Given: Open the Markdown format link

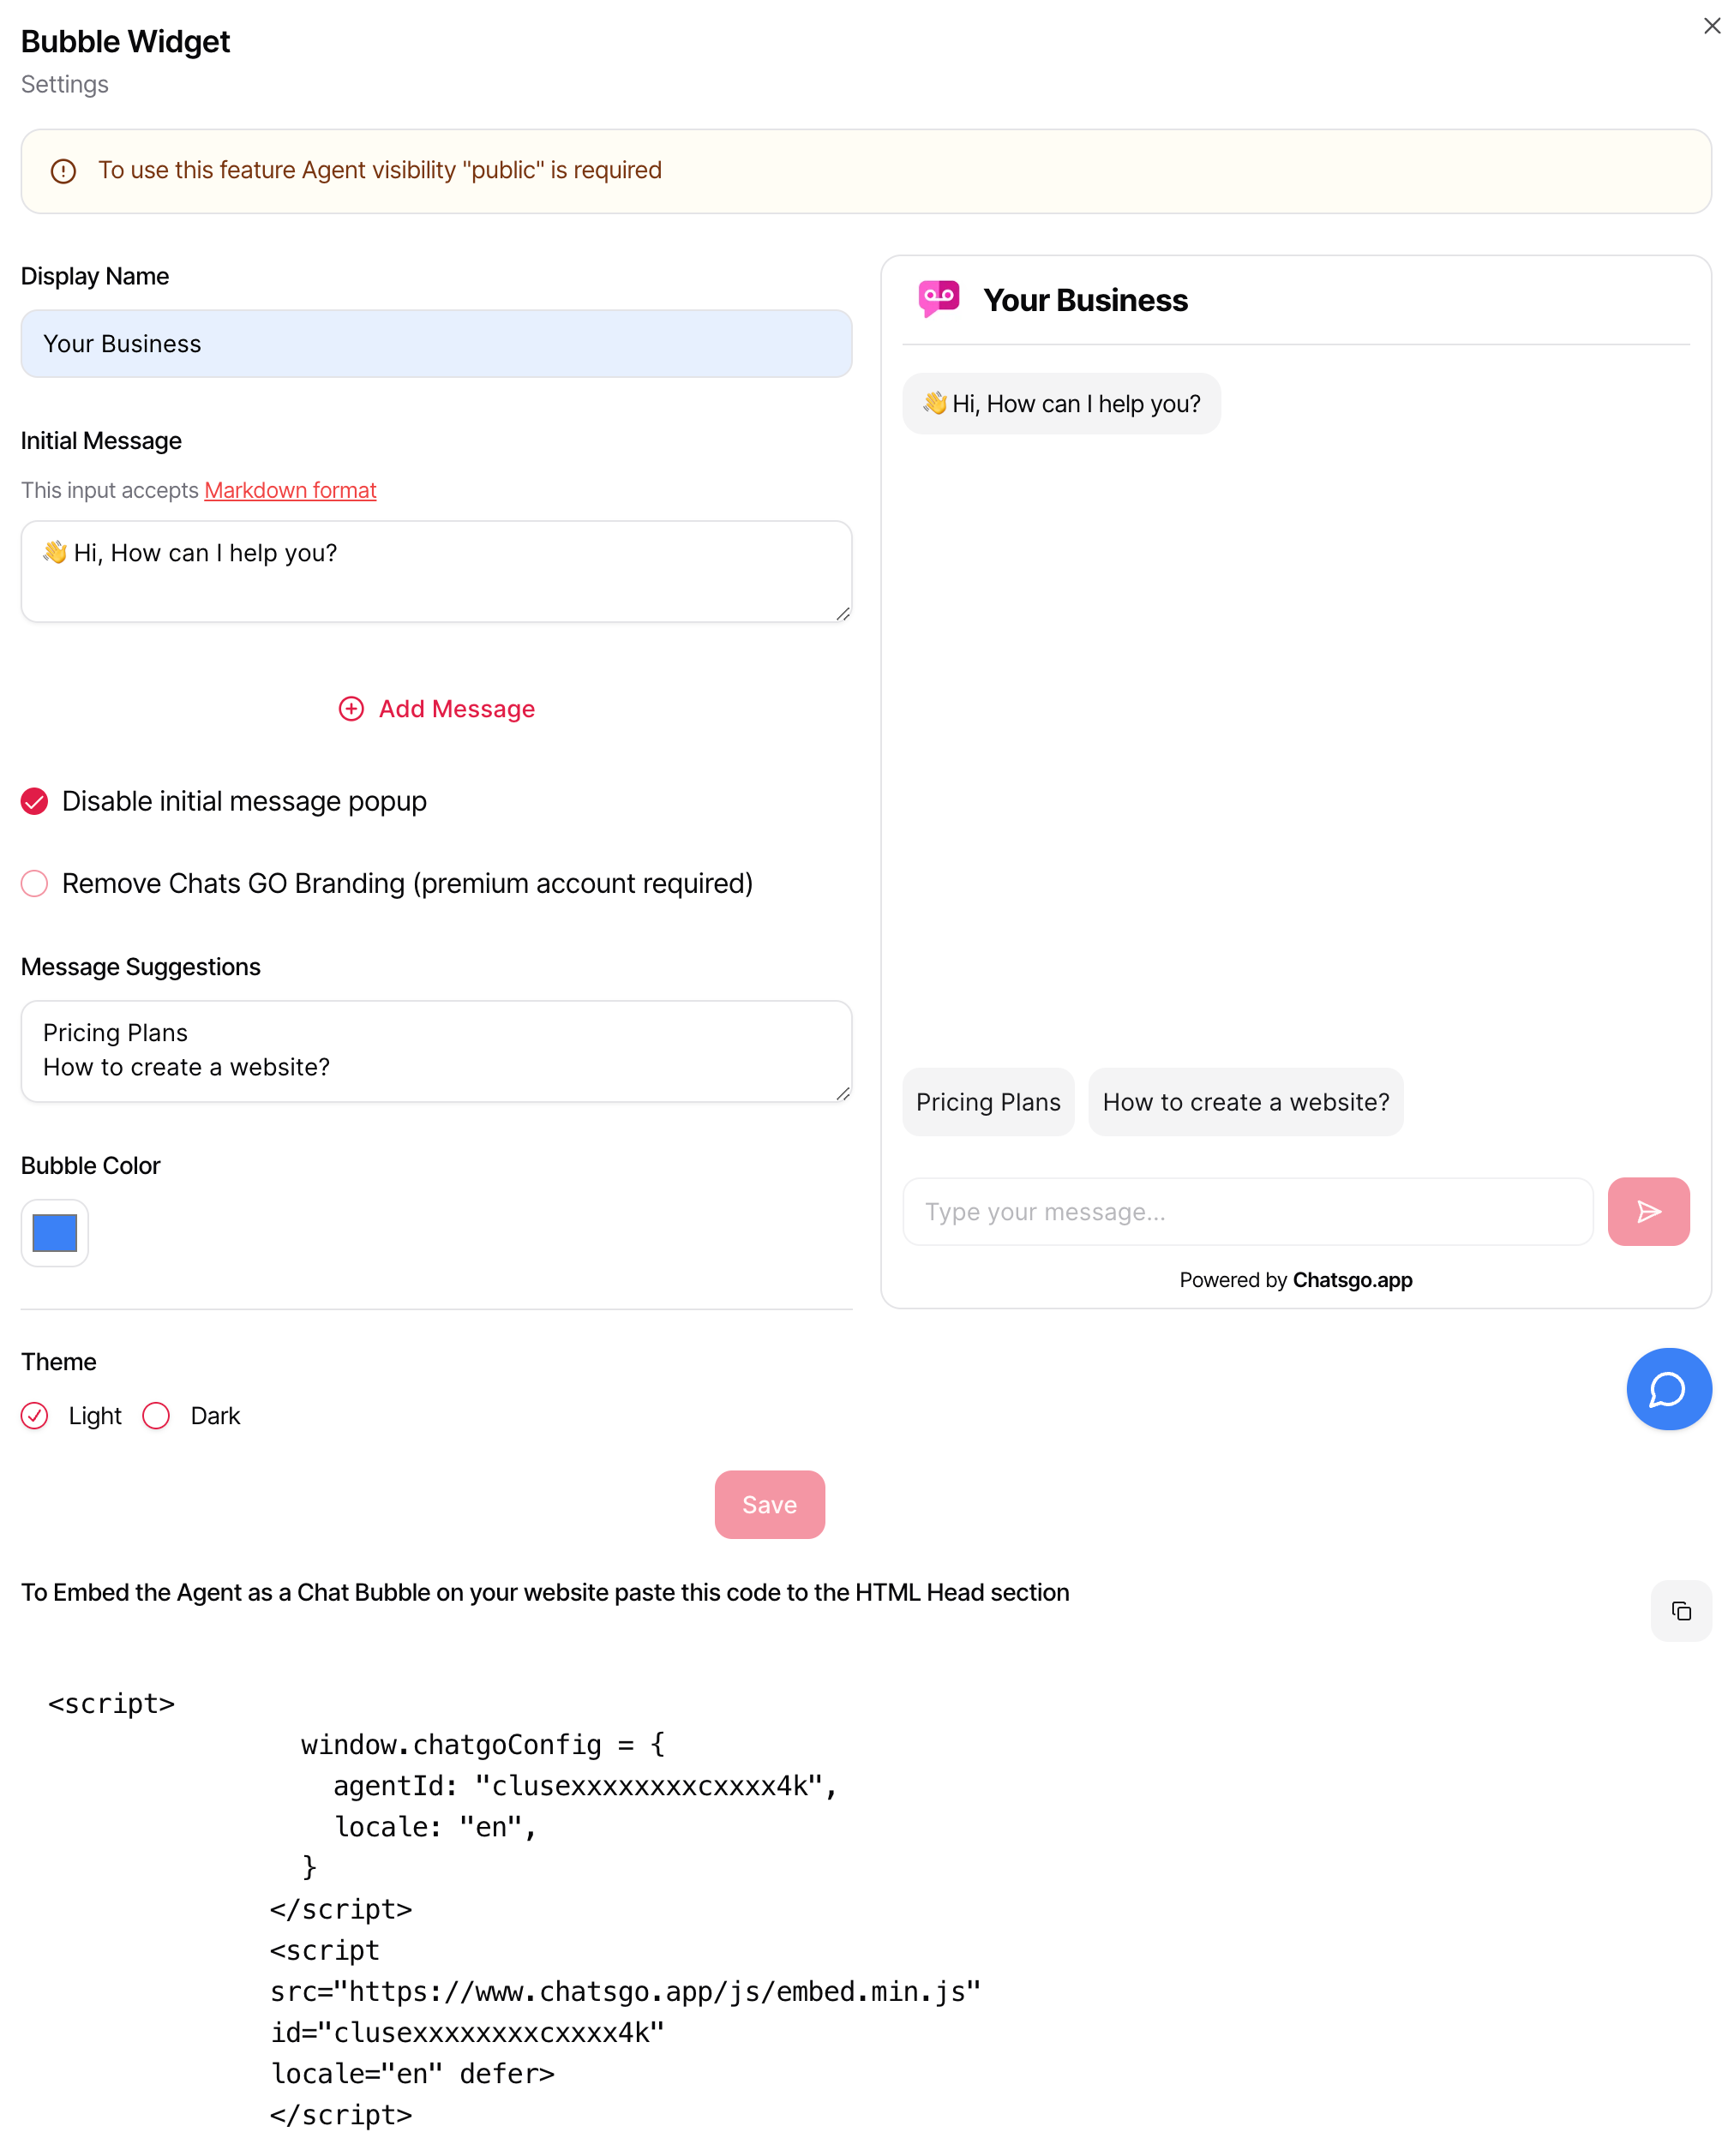Looking at the screenshot, I should click(290, 490).
